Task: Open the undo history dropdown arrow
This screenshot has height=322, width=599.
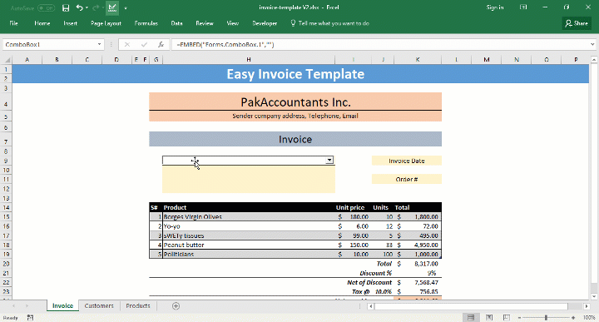Action: pos(87,7)
